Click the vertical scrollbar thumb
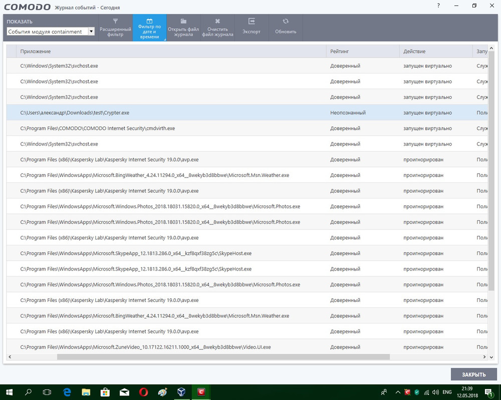The image size is (501, 400). 491,170
